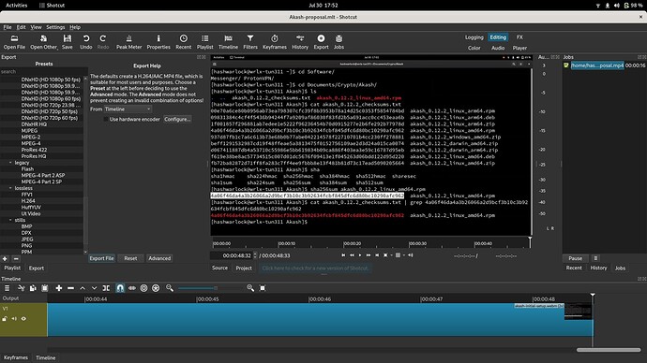The width and height of the screenshot is (647, 363).
Task: Open the timeline hamburger menu
Action: [x=7, y=288]
